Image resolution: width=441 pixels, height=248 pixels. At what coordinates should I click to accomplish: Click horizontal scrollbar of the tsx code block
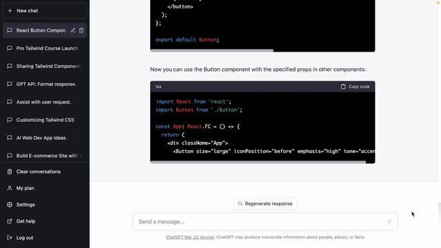tap(258, 162)
